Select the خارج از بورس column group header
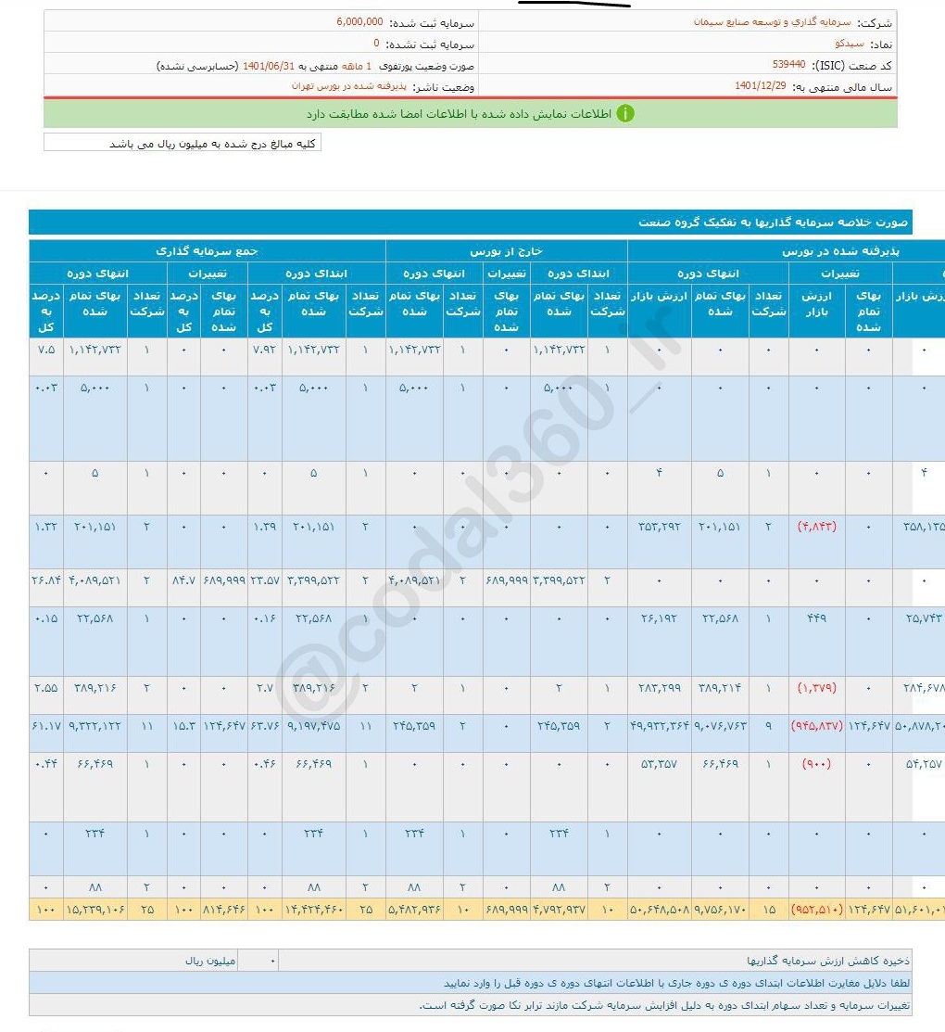The width and height of the screenshot is (945, 1032). [506, 251]
